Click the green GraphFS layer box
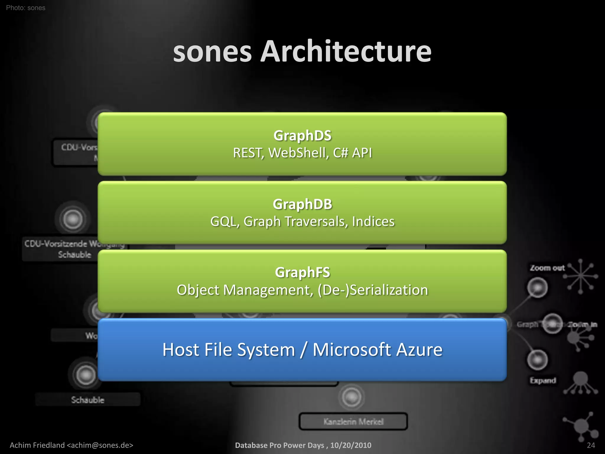Viewport: 605px width, 454px height. (302, 281)
